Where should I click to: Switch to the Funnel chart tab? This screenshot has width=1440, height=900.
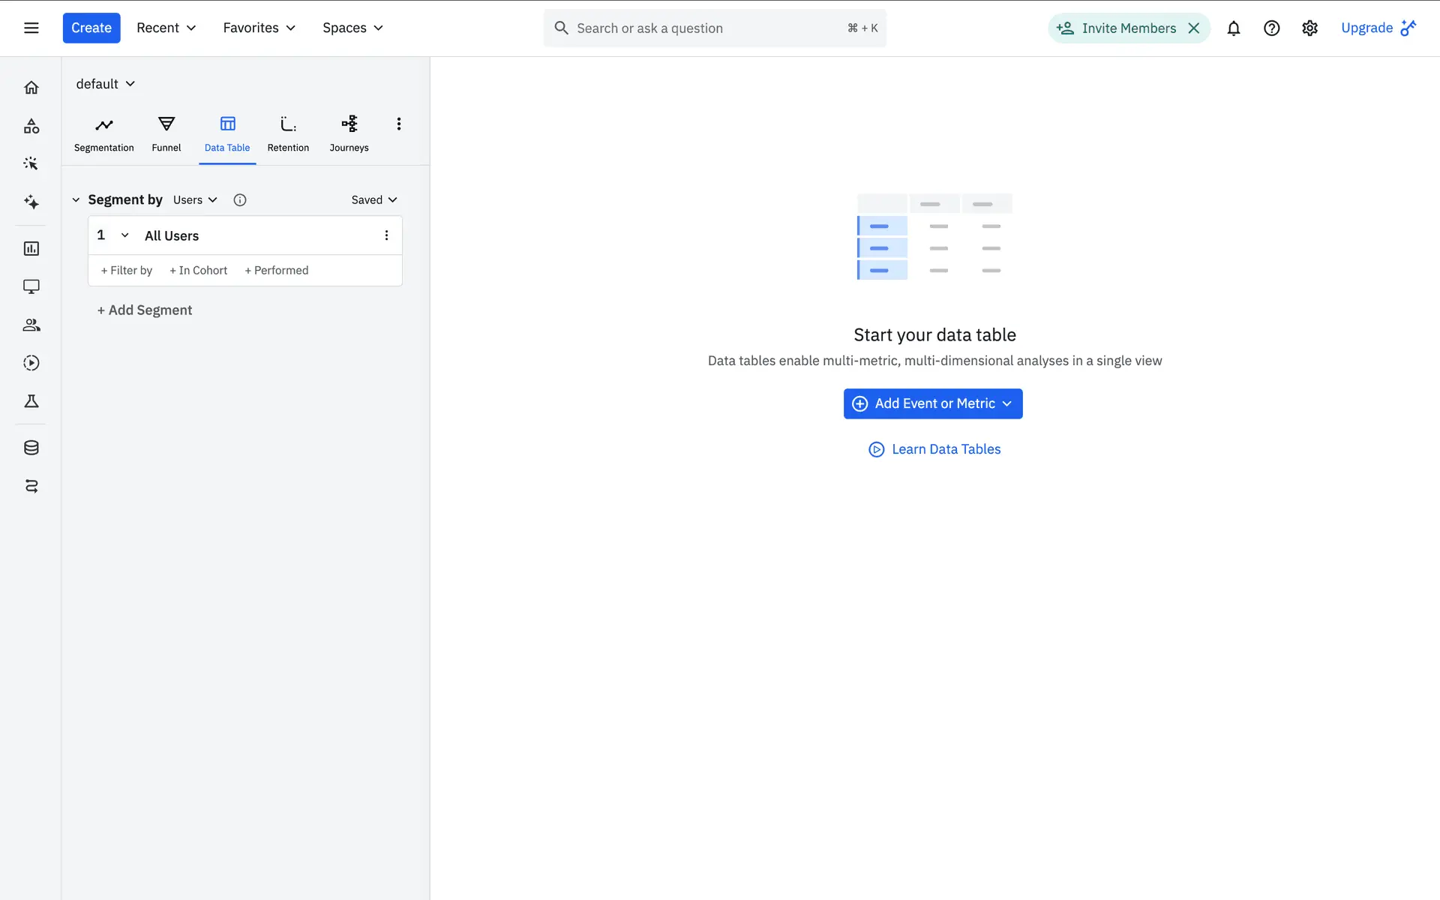(x=166, y=133)
